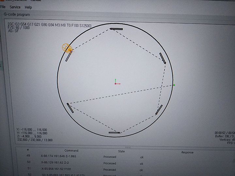Select row number 49 cell
Screen dimensions: 235x176
[28, 155]
